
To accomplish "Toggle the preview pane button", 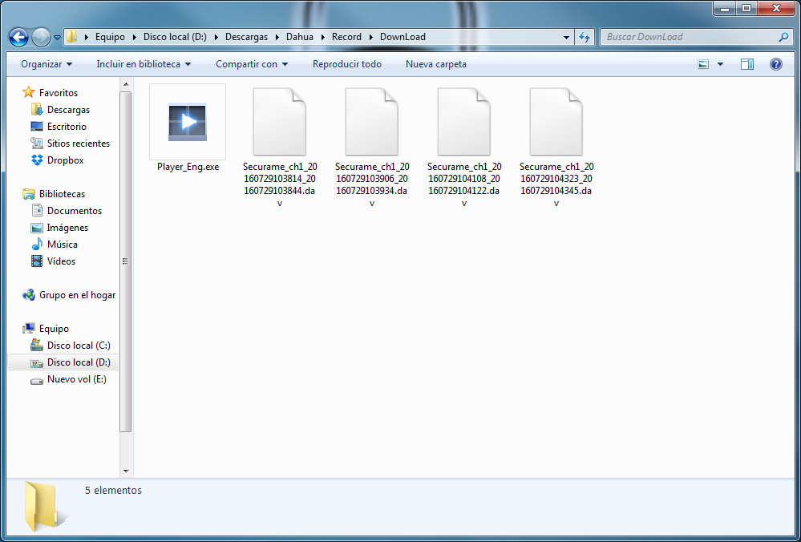I will pos(747,64).
